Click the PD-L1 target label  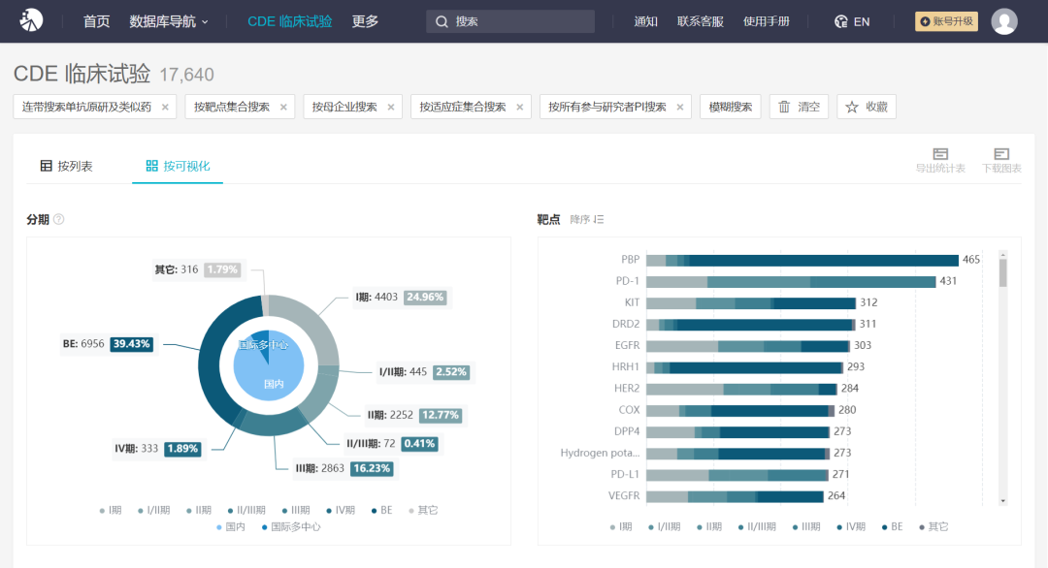[625, 475]
